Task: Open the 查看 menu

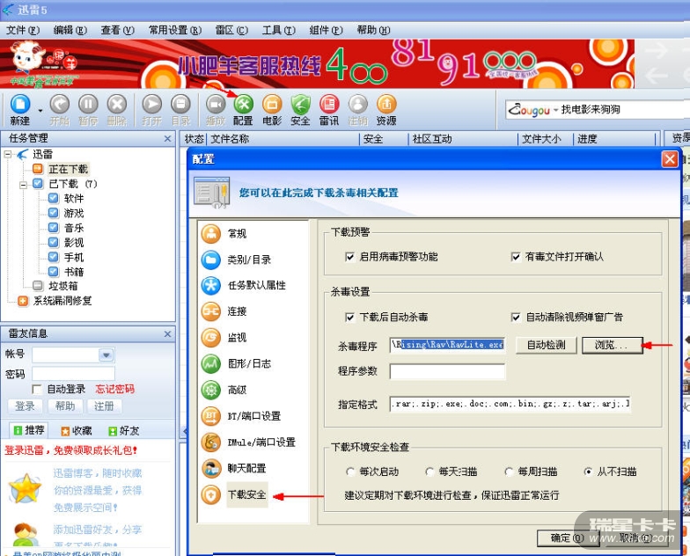Action: point(118,30)
